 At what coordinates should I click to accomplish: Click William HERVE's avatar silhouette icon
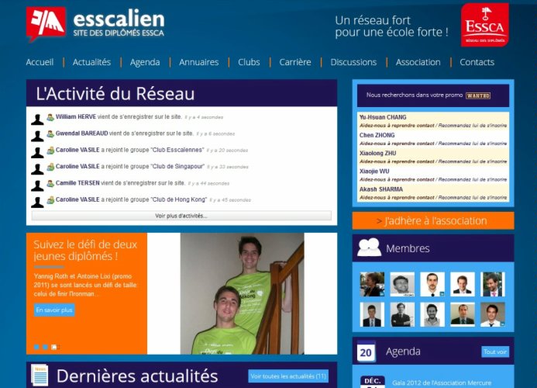click(x=37, y=119)
